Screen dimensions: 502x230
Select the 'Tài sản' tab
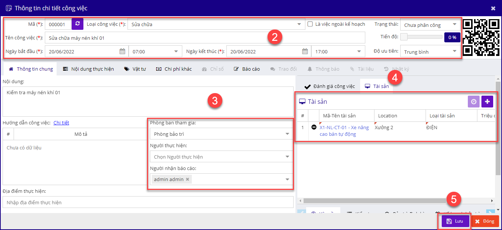pos(377,86)
